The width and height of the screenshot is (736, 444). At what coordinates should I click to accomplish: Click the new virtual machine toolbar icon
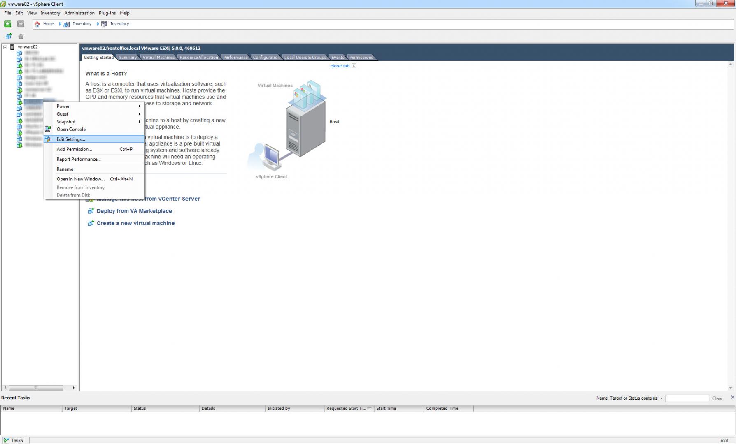[8, 36]
